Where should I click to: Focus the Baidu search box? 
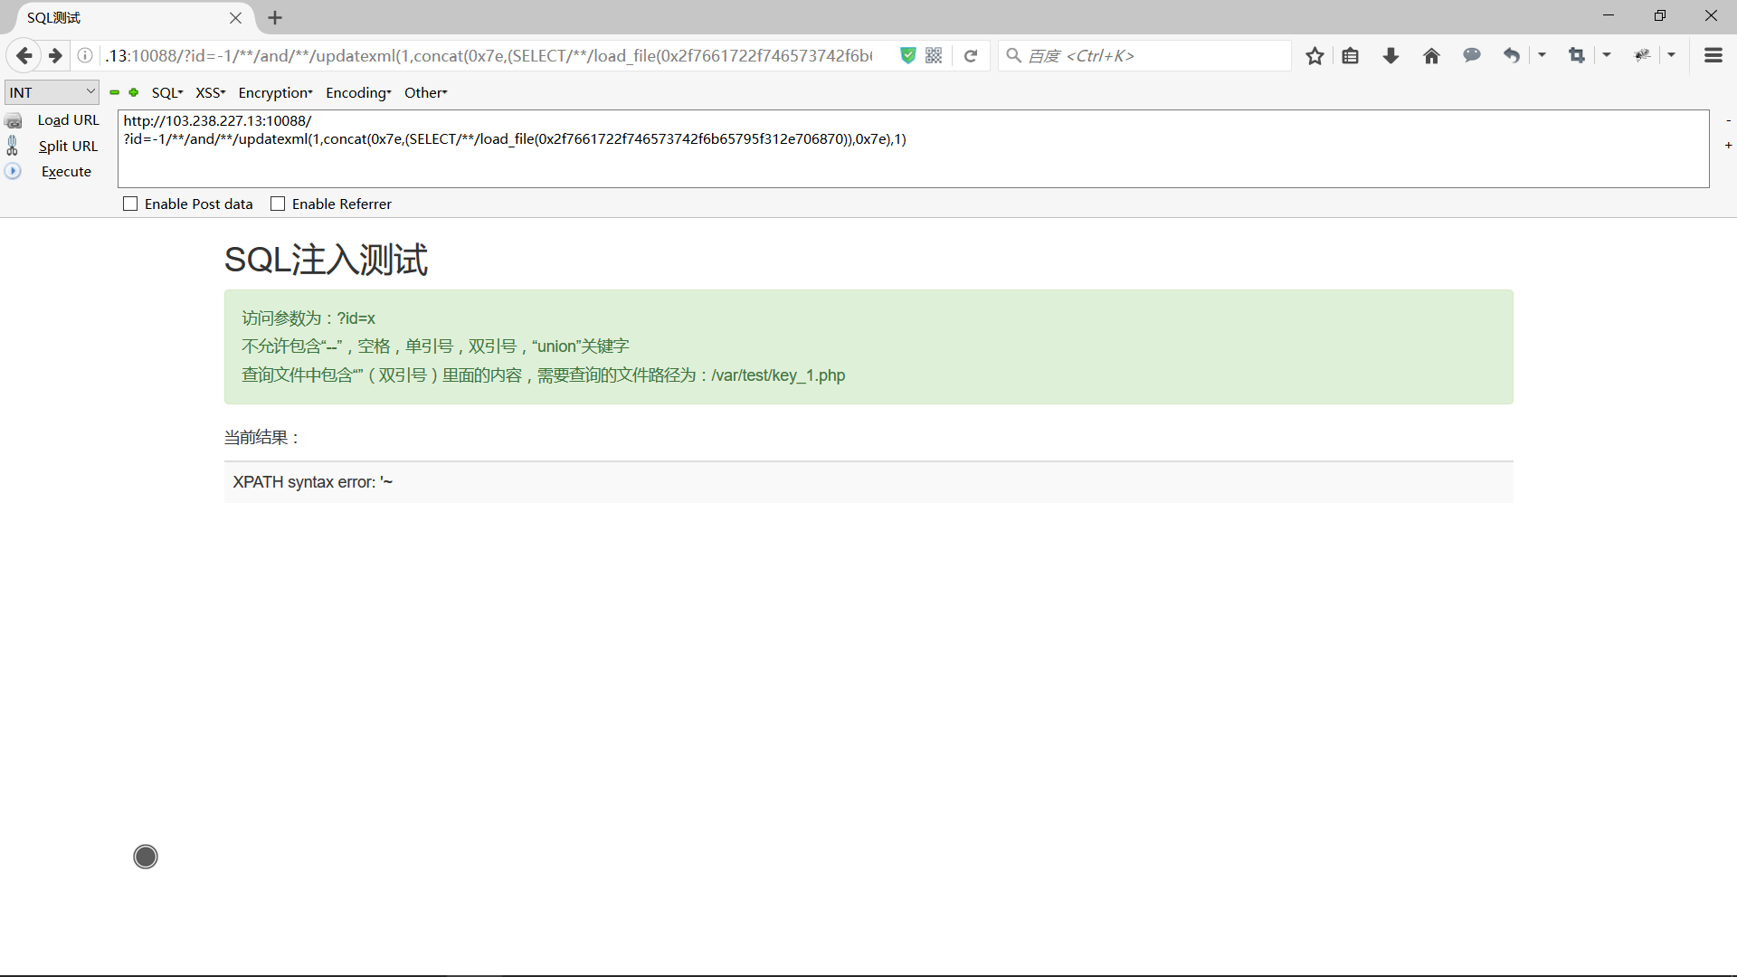coord(1153,56)
